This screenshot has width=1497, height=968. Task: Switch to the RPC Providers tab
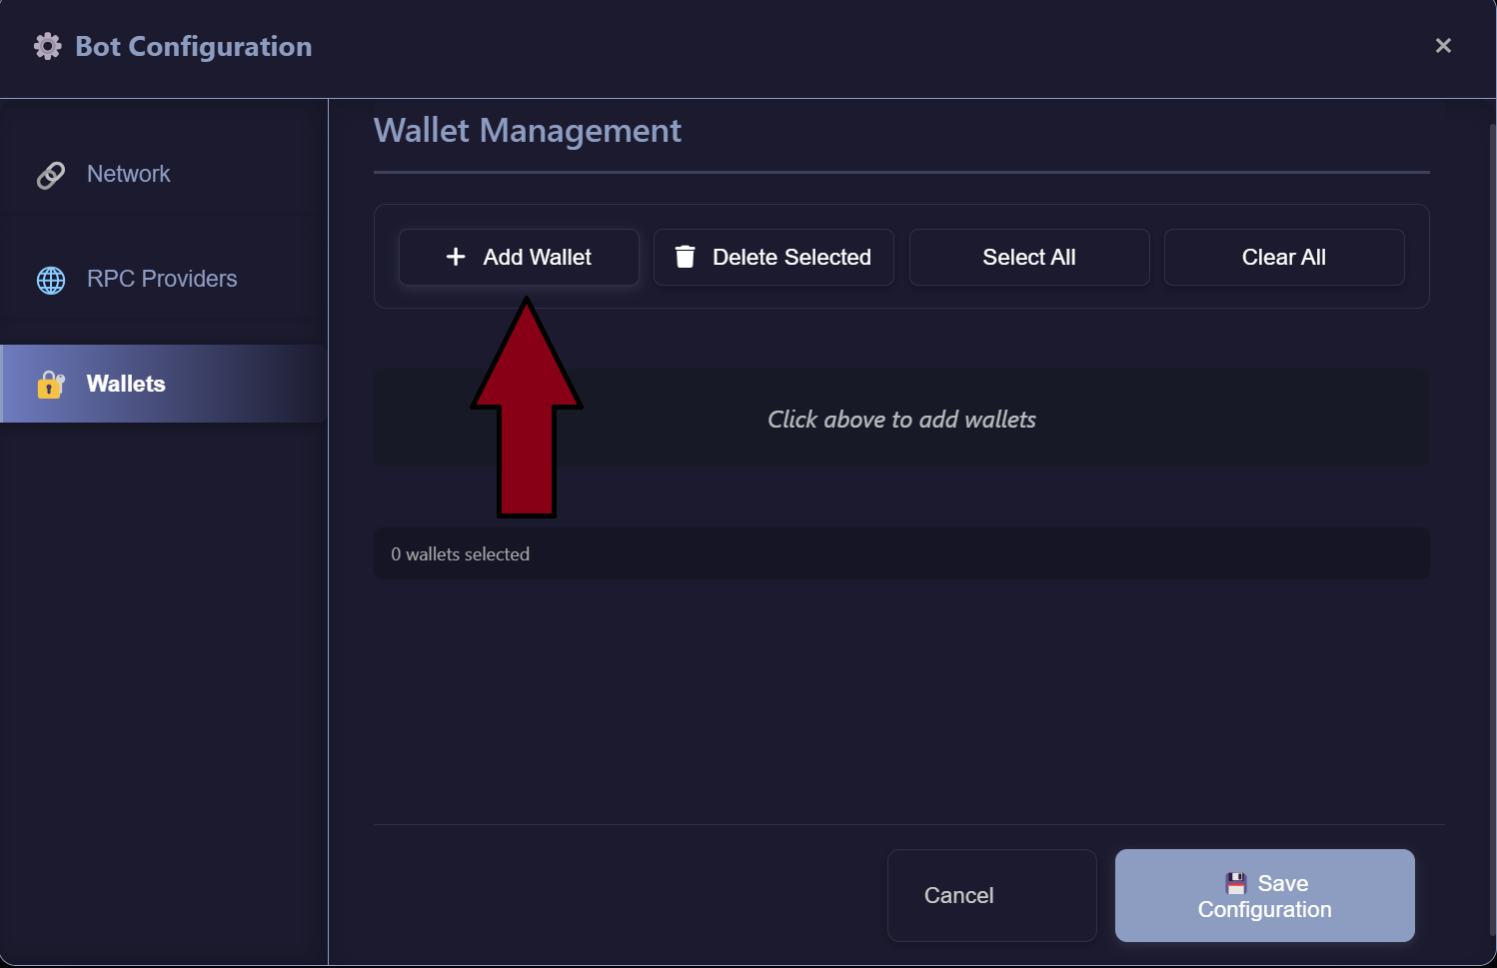tap(162, 279)
